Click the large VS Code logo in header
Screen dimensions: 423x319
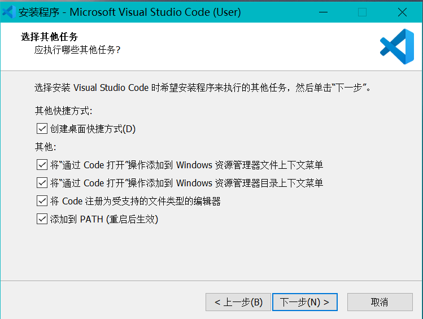[397, 47]
